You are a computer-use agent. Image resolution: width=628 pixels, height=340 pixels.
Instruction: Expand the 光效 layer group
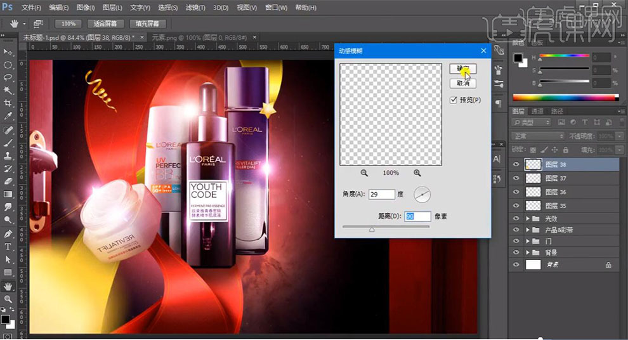[x=528, y=219]
